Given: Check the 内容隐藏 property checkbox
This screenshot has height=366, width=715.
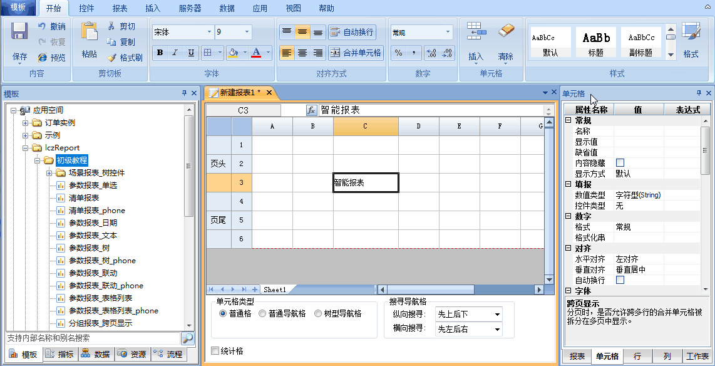Looking at the screenshot, I should click(620, 163).
